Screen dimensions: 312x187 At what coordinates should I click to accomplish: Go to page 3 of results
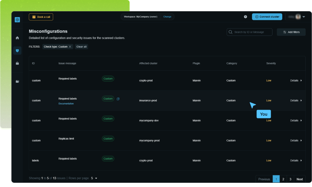click(x=290, y=179)
